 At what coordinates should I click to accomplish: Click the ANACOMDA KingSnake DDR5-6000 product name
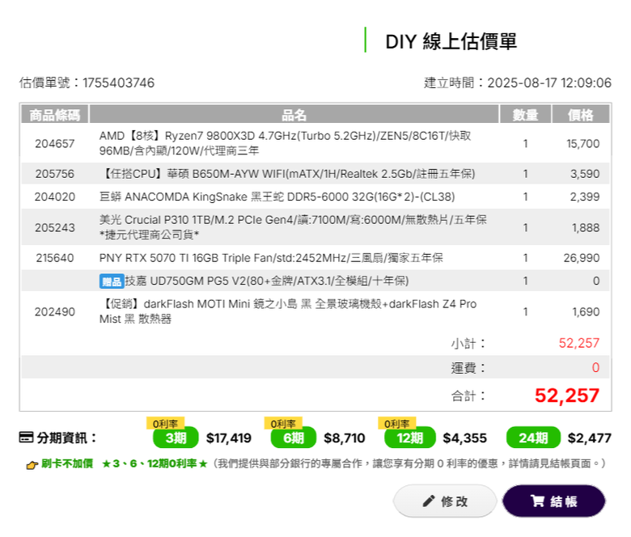click(x=277, y=197)
